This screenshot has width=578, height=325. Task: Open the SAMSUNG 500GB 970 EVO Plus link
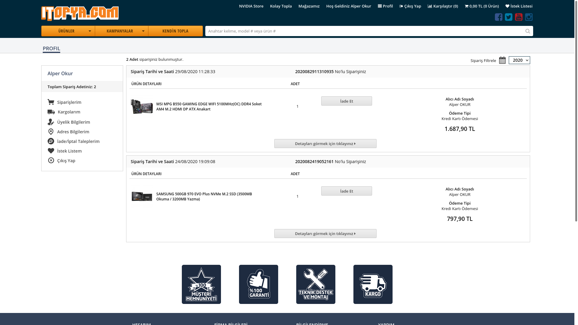204,197
